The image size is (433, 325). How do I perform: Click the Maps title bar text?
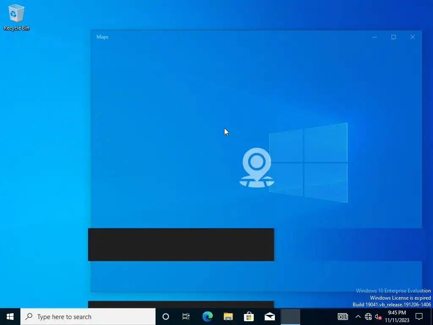click(102, 37)
